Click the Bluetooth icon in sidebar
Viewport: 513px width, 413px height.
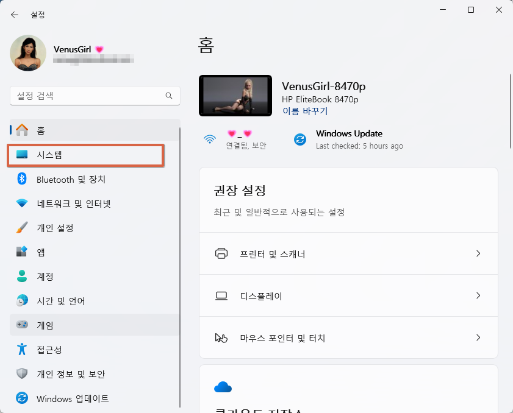pos(22,178)
